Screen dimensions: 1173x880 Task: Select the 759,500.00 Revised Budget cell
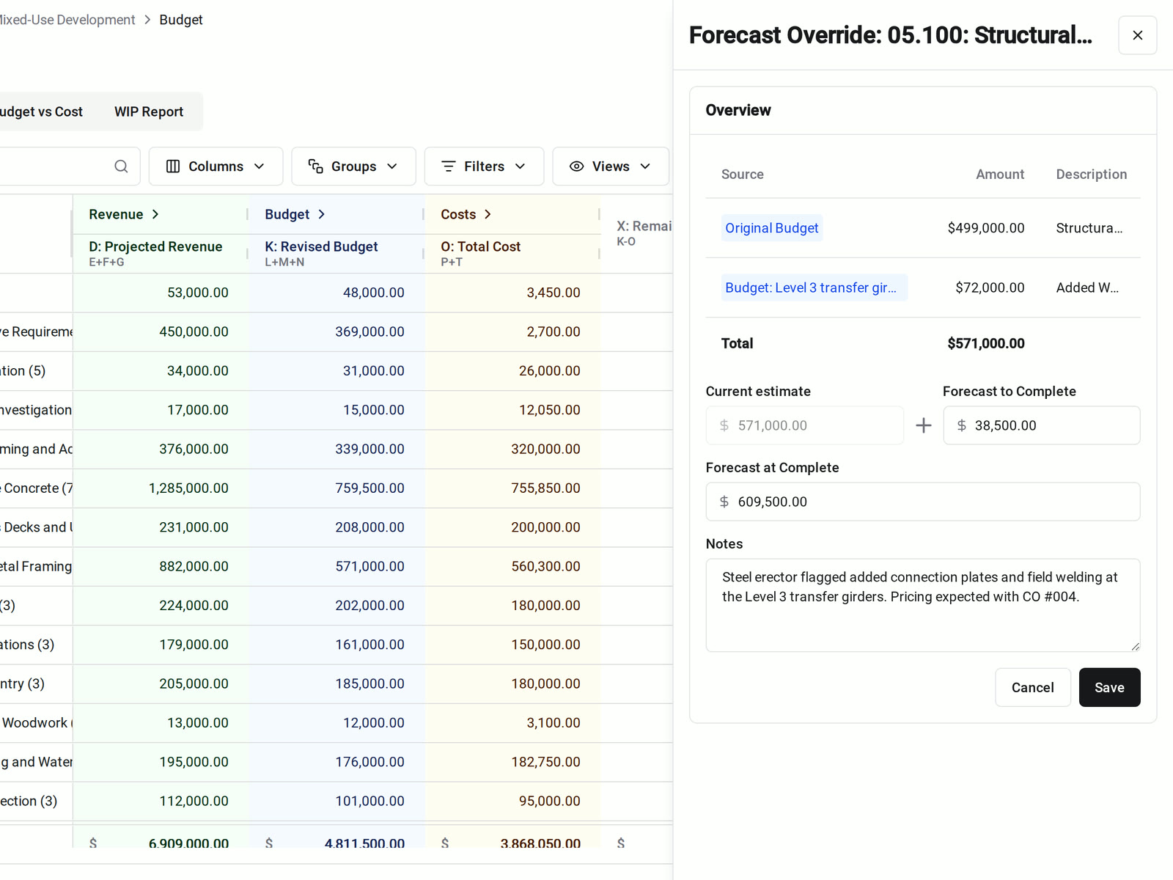point(337,488)
